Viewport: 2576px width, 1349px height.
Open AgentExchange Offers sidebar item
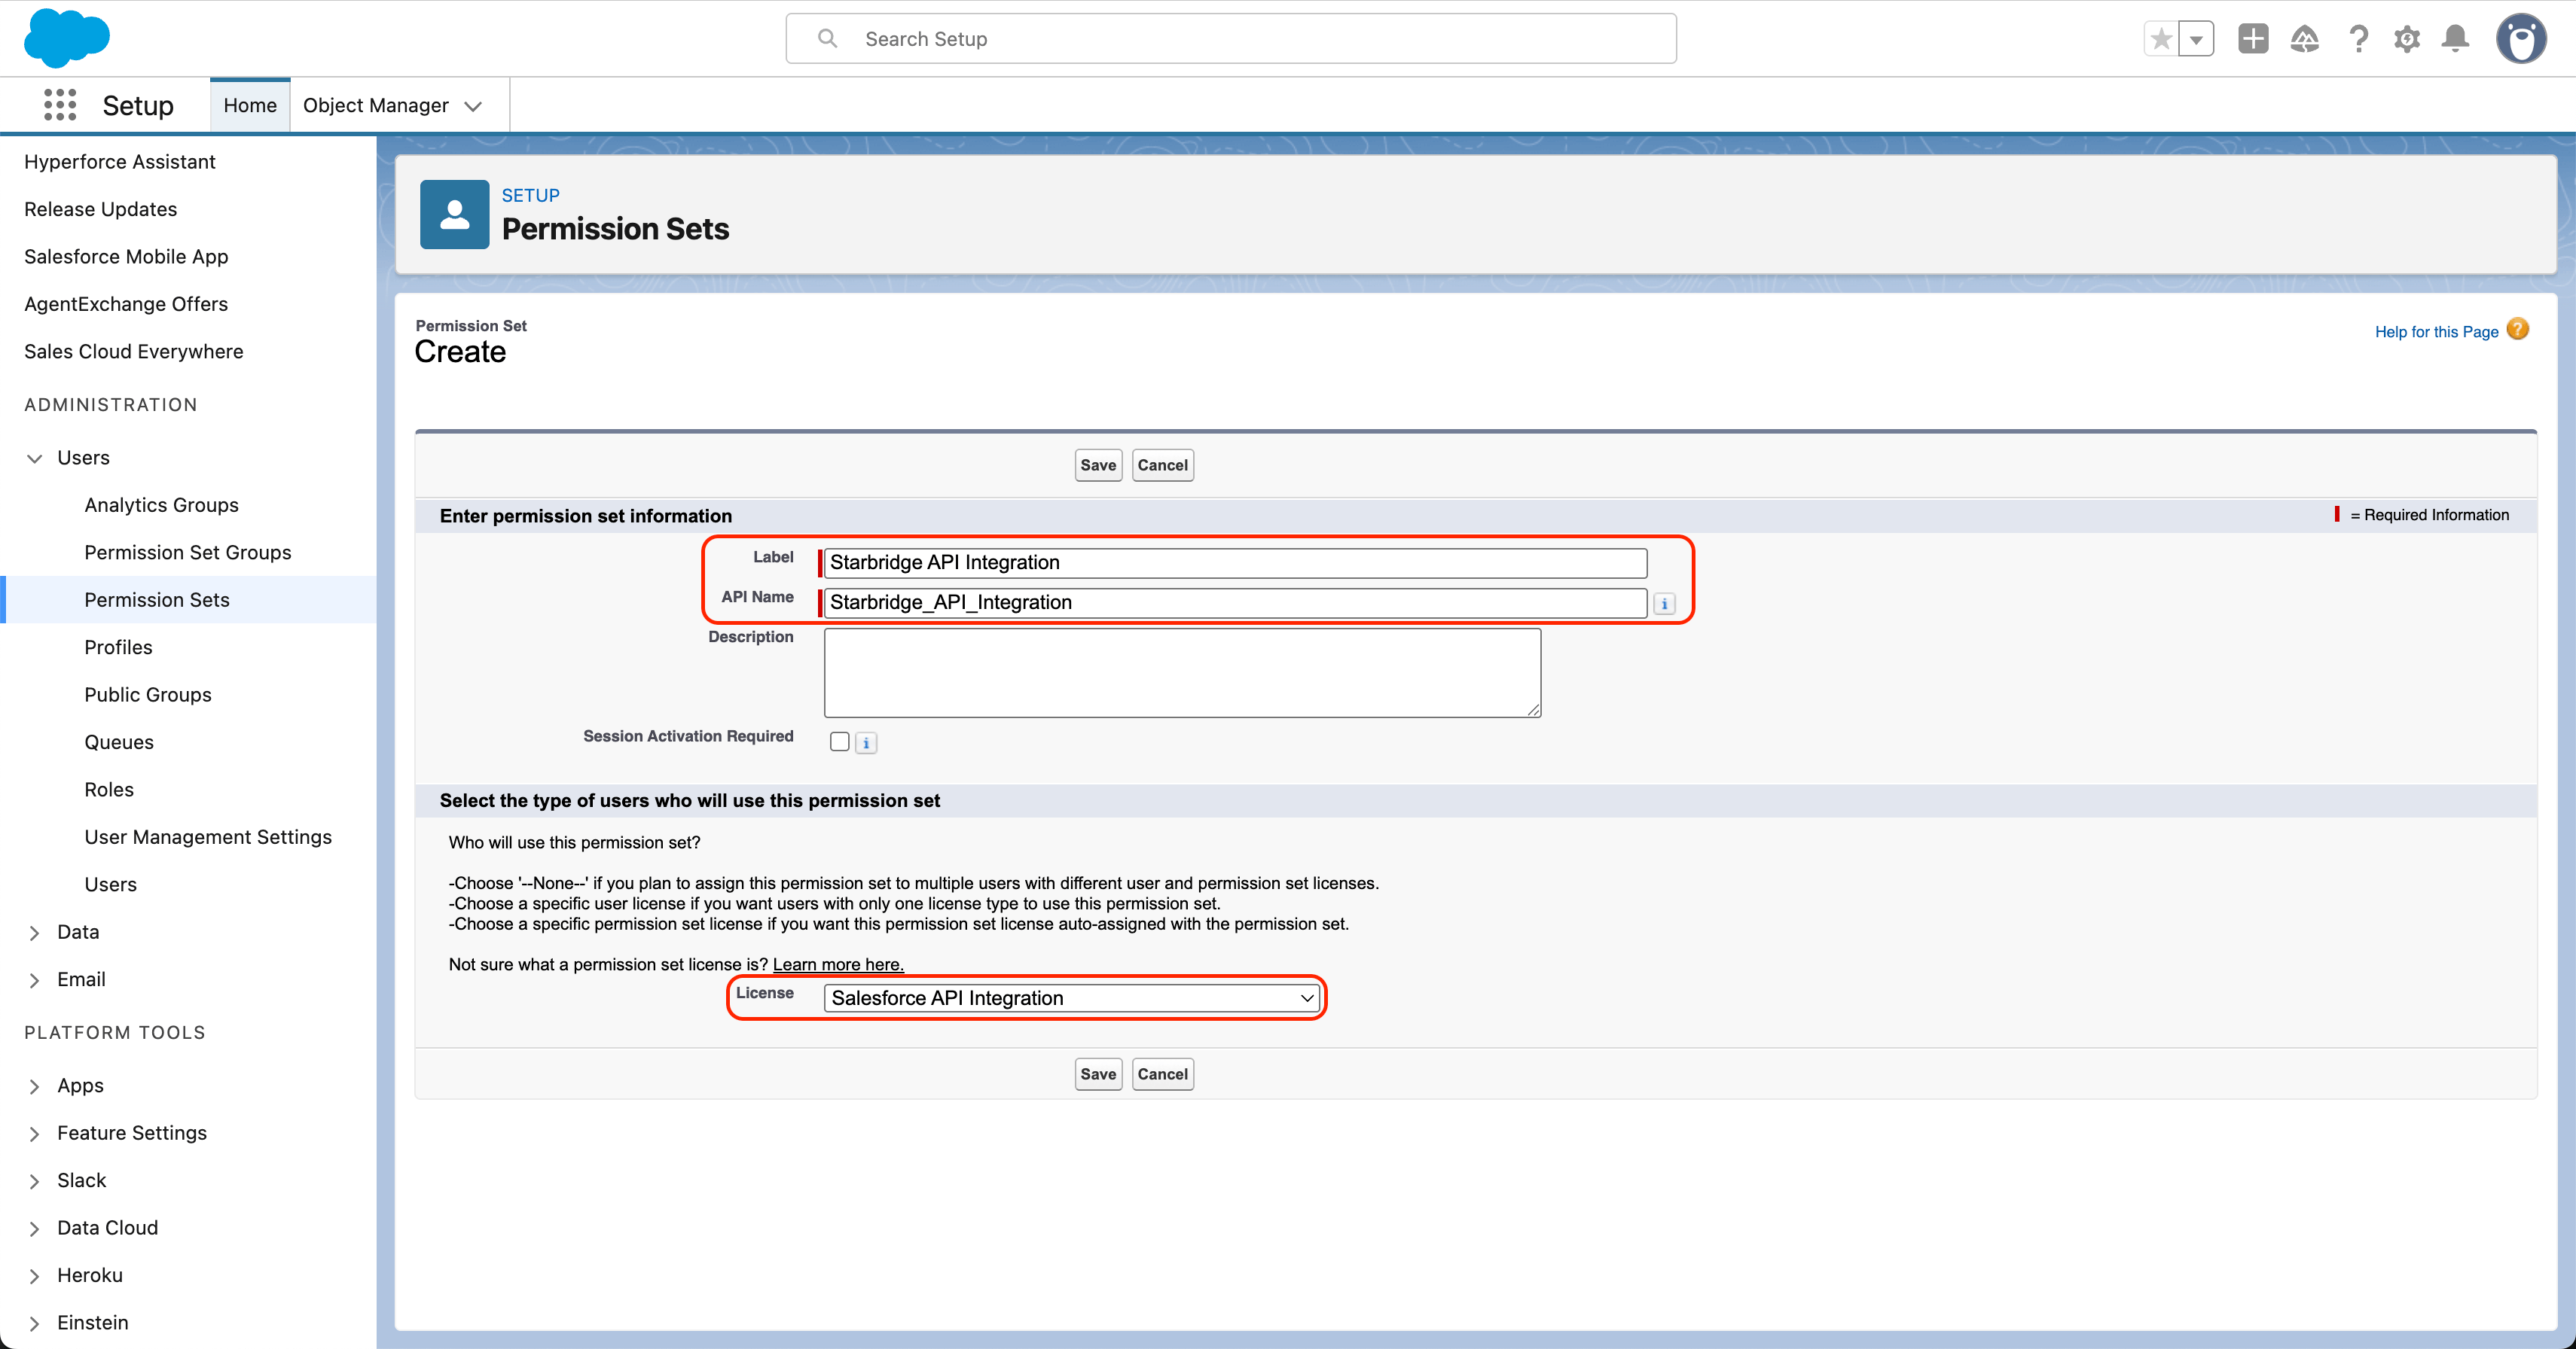pyautogui.click(x=126, y=304)
